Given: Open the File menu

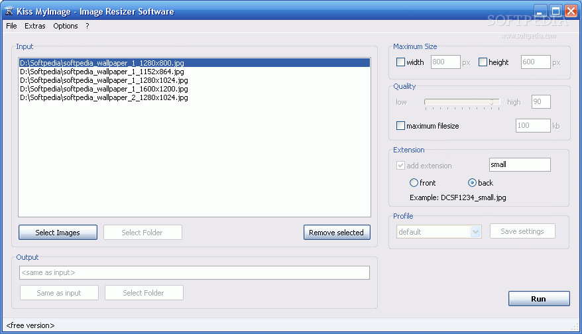Looking at the screenshot, I should point(11,26).
